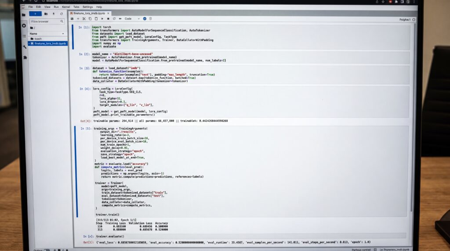Image resolution: width=450 pixels, height=251 pixels.
Task: Open the extension manager puzzle icon
Action: pyautogui.click(x=25, y=57)
